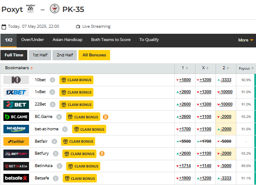The height and width of the screenshot is (185, 256).
Task: Click 22Bet draw odds +1300
Action: pos(205,104)
